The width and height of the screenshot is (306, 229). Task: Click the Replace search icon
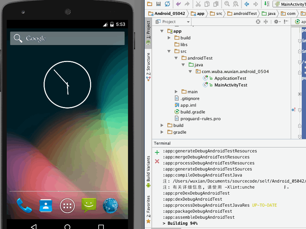click(236, 4)
